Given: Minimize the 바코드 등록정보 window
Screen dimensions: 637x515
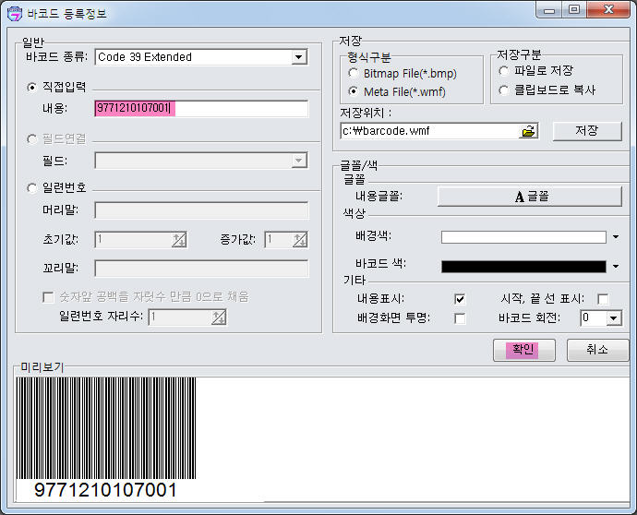Looking at the screenshot, I should coord(549,10).
